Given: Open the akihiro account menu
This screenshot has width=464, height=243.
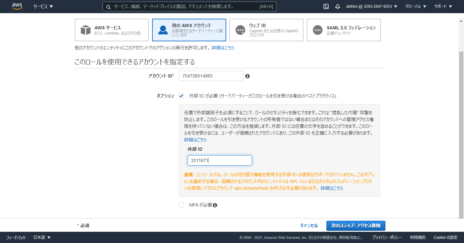Looking at the screenshot, I should coord(372,6).
